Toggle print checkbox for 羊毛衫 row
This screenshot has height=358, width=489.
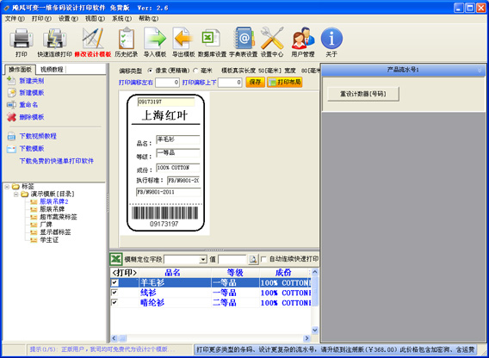click(115, 282)
